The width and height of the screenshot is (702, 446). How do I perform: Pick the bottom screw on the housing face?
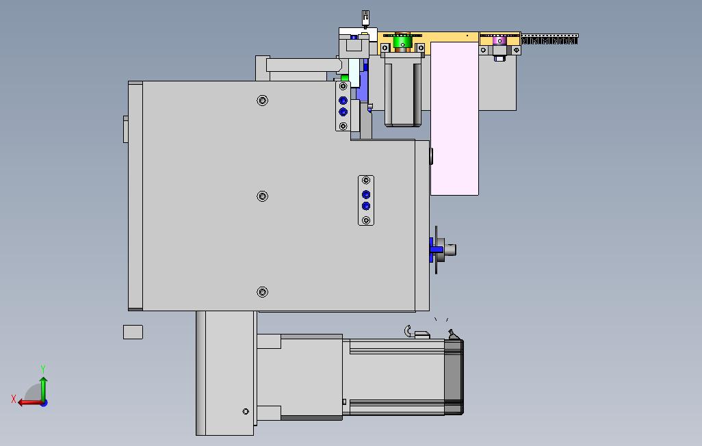tap(262, 292)
